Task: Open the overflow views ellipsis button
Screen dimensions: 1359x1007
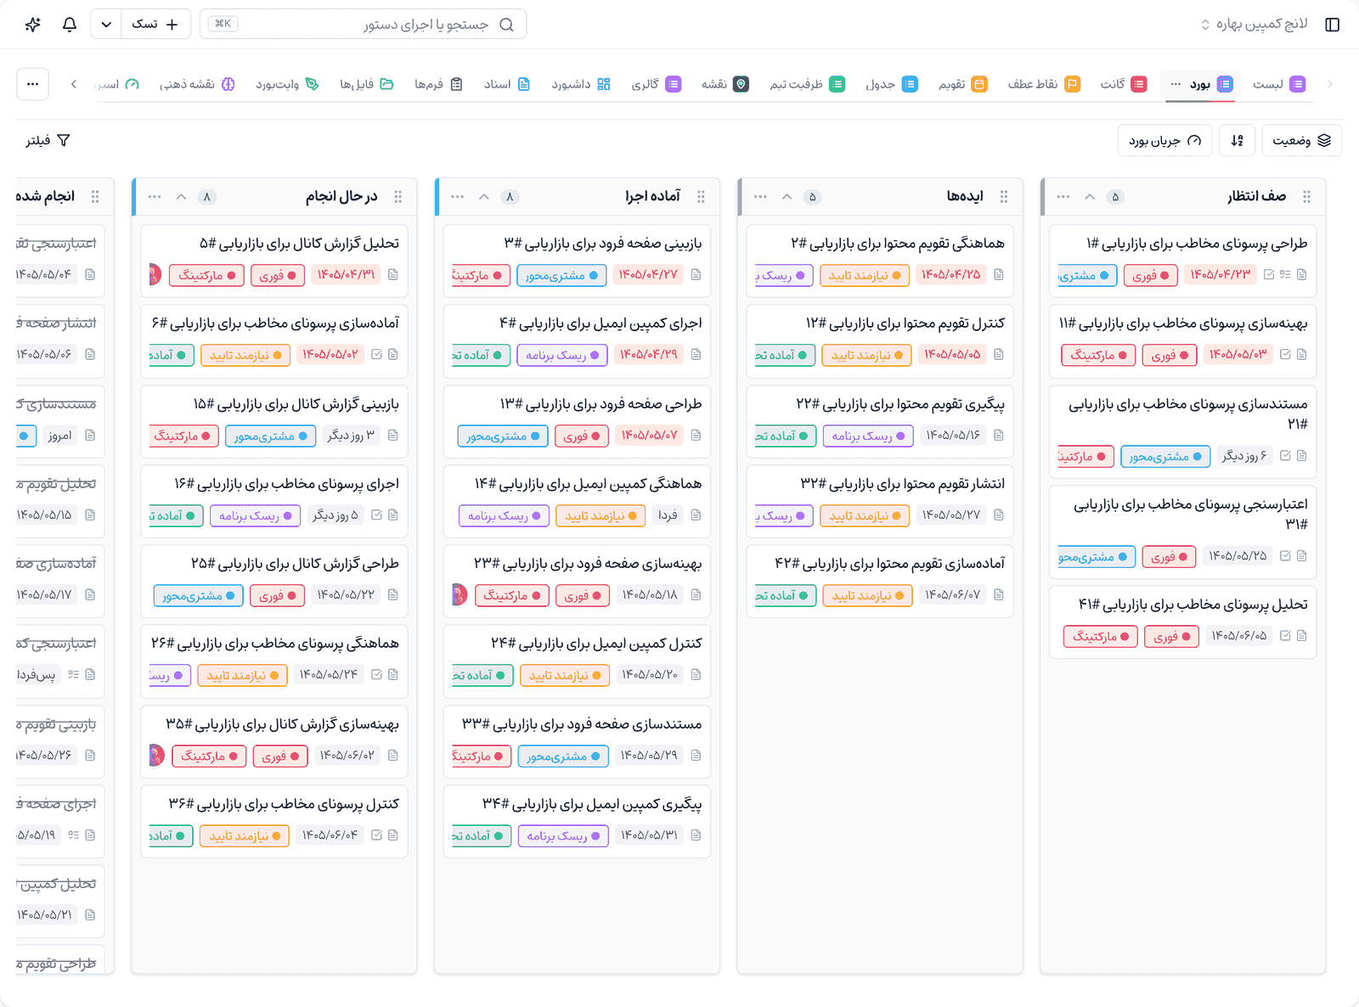Action: click(32, 84)
